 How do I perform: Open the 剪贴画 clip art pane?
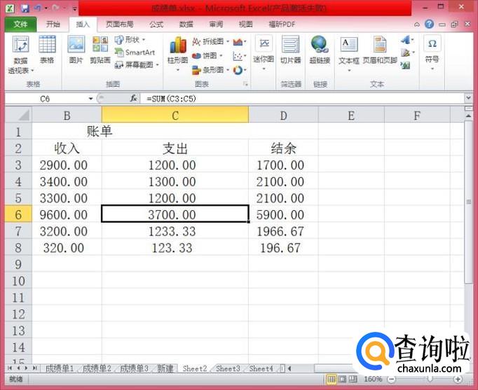tap(100, 50)
